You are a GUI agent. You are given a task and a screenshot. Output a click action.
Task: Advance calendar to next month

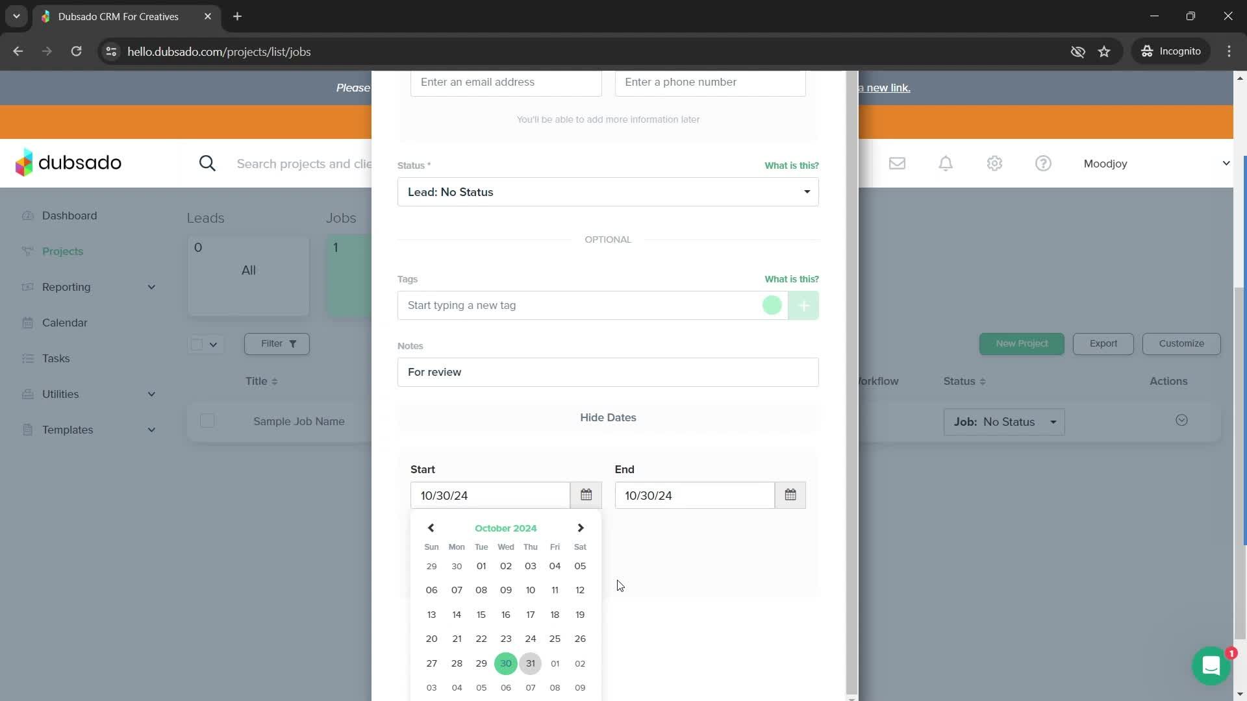tap(581, 528)
